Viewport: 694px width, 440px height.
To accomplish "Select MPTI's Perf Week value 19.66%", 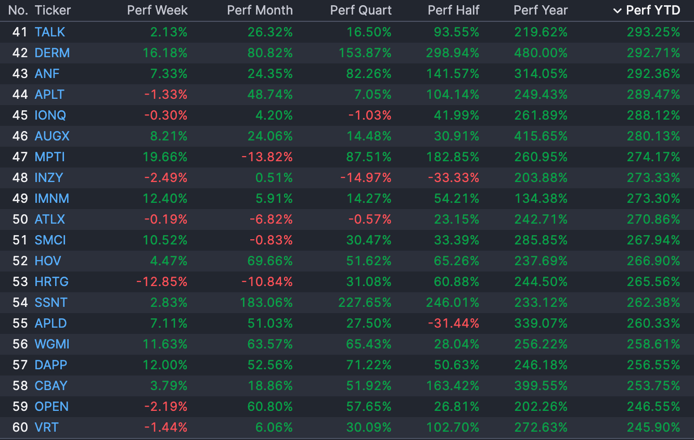I will (165, 157).
